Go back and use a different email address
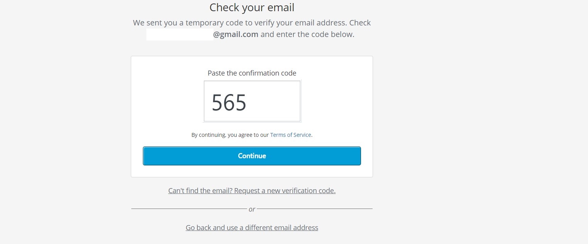Screen dimensions: 588x244 (x=252, y=227)
